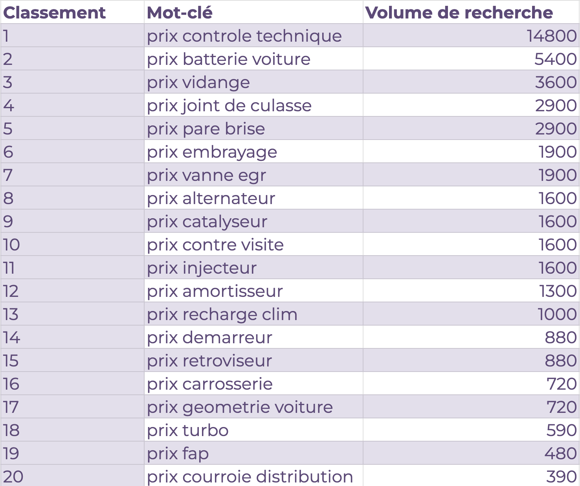Select the ranking number 20 cell

(13, 476)
